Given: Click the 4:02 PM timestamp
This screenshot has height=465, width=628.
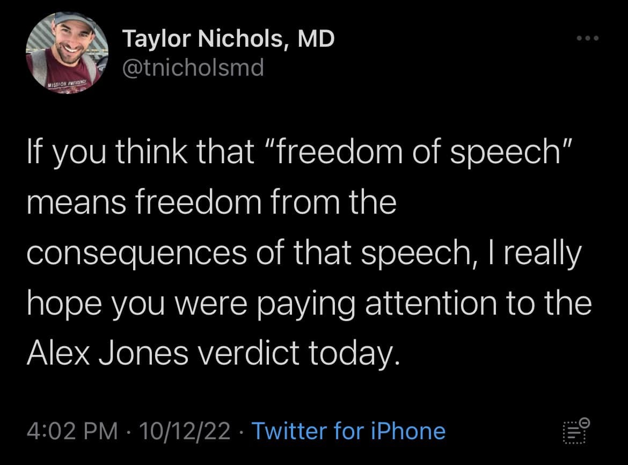Looking at the screenshot, I should (71, 431).
